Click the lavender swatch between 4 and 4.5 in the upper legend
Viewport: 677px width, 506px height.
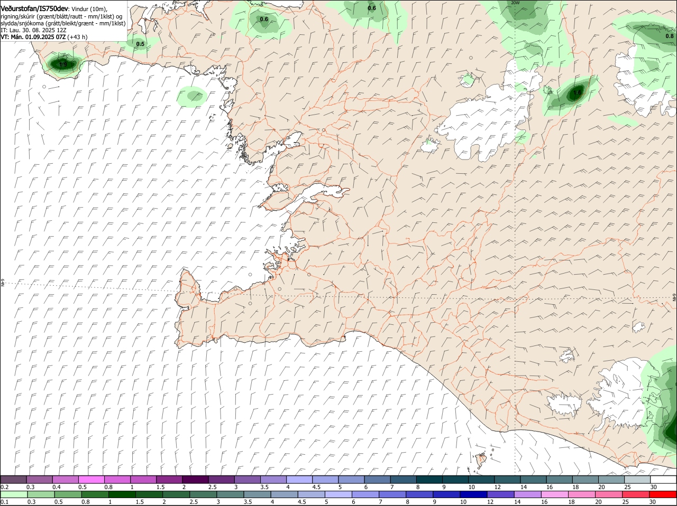coord(299,479)
